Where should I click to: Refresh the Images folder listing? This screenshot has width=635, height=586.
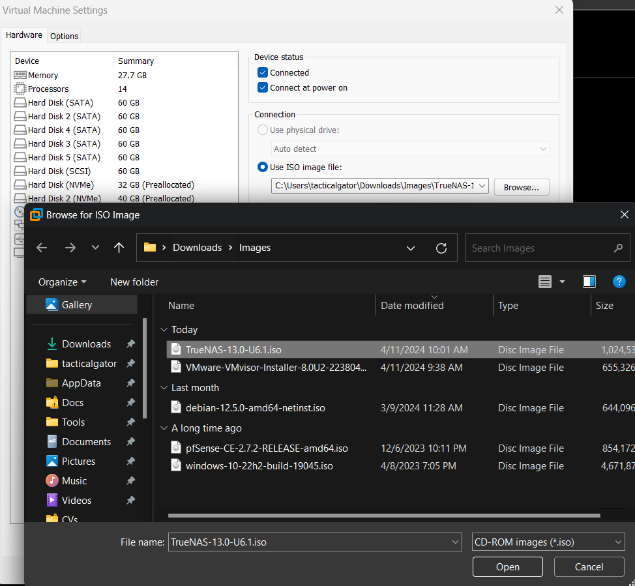click(441, 248)
